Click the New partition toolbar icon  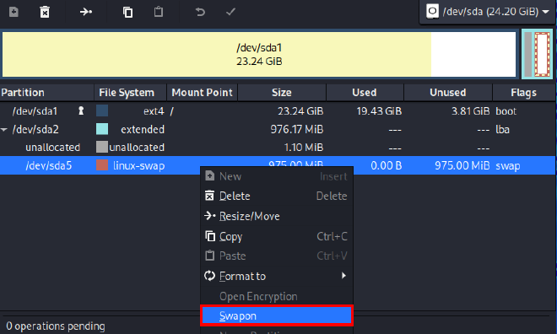point(14,12)
